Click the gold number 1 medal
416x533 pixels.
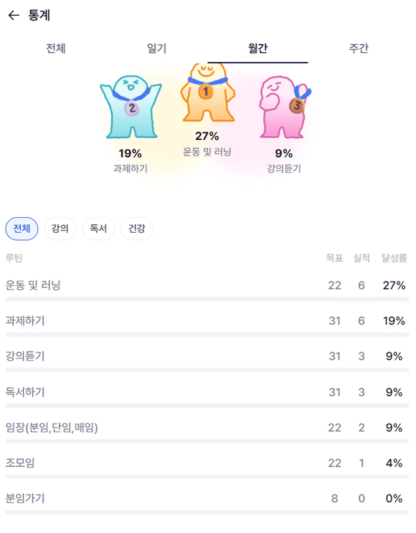point(206,92)
